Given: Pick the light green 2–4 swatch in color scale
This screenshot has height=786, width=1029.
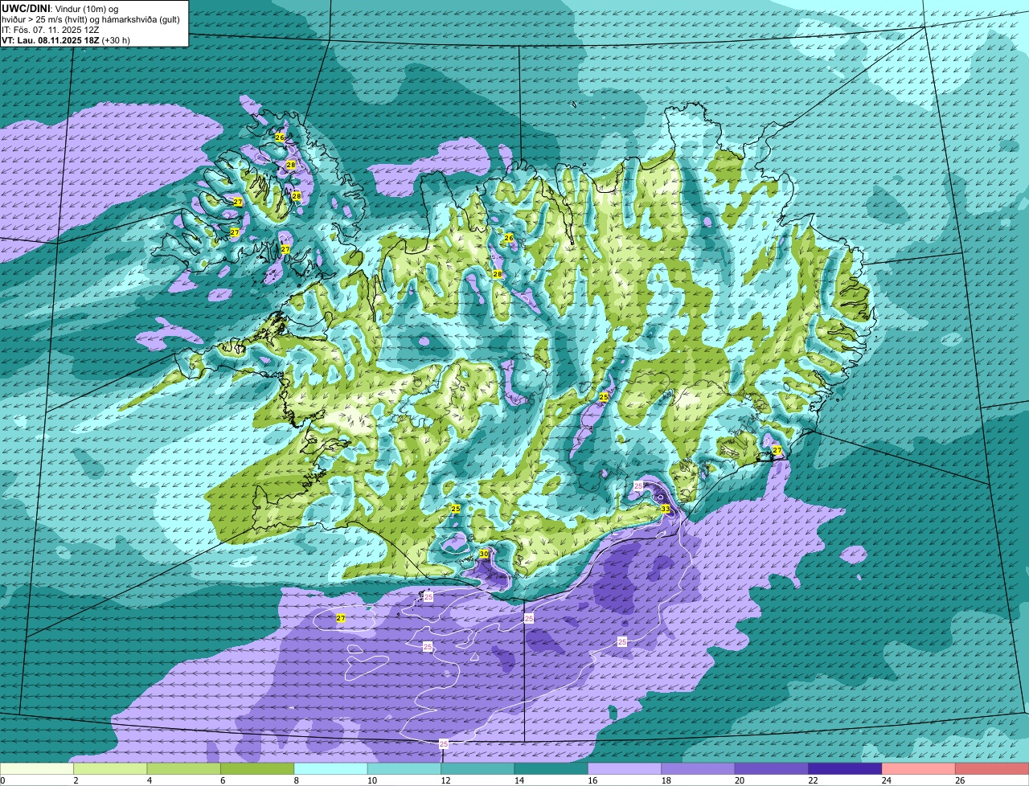Looking at the screenshot, I should click(110, 769).
